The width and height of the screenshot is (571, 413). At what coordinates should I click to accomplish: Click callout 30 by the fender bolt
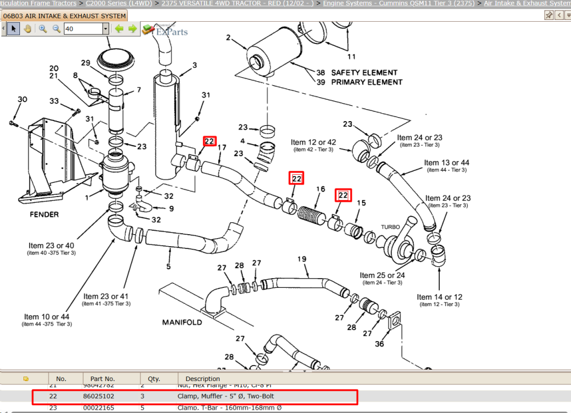23,99
